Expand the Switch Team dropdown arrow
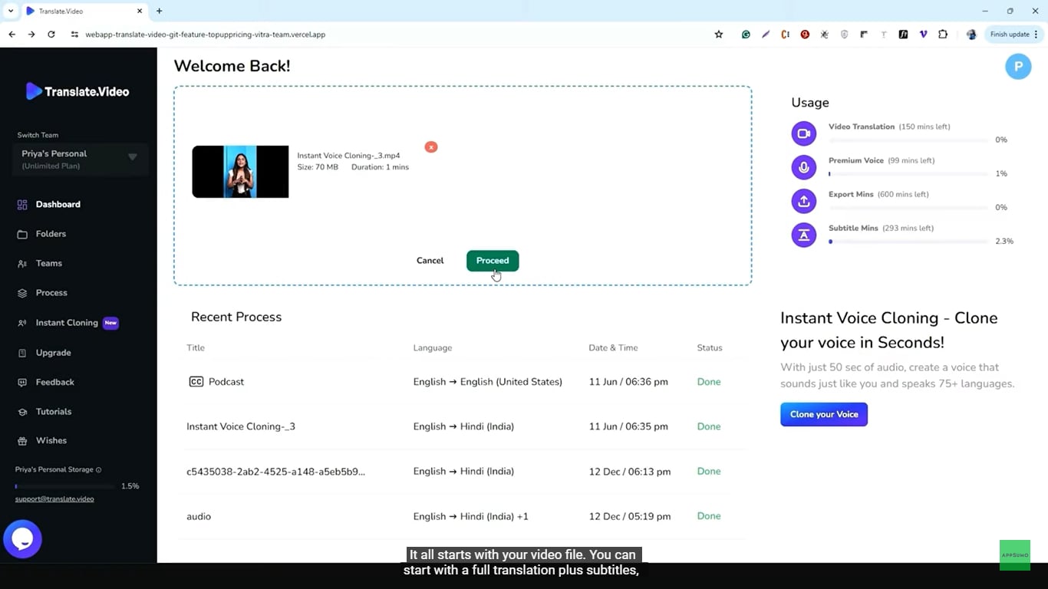The height and width of the screenshot is (589, 1048). click(x=133, y=157)
